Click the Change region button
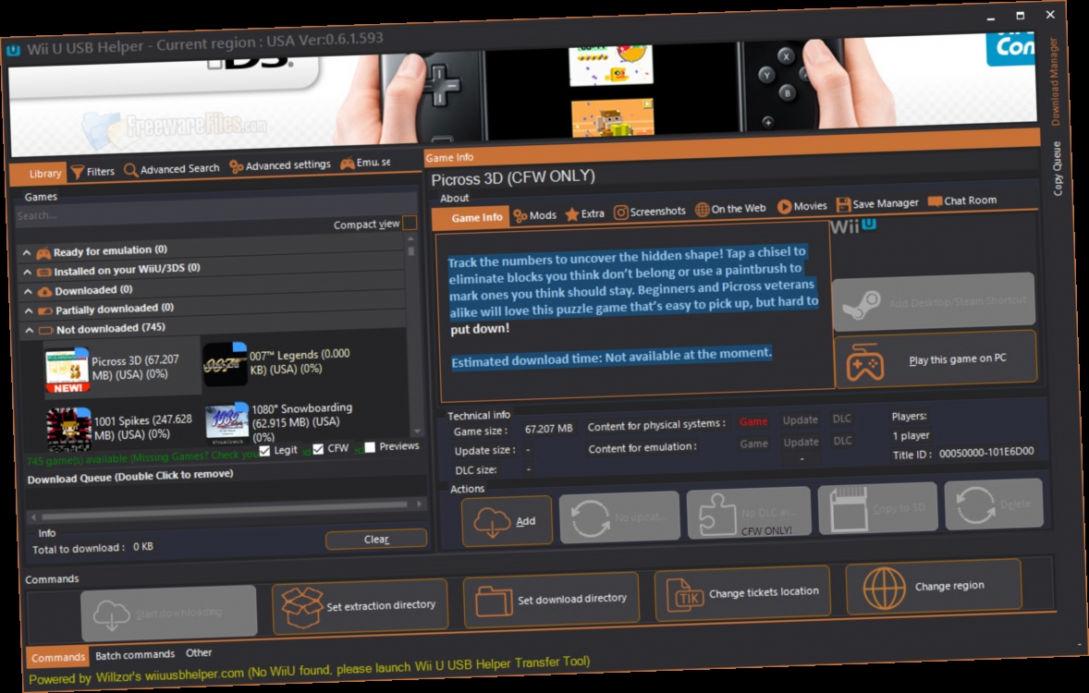Image resolution: width=1089 pixels, height=693 pixels. (934, 587)
